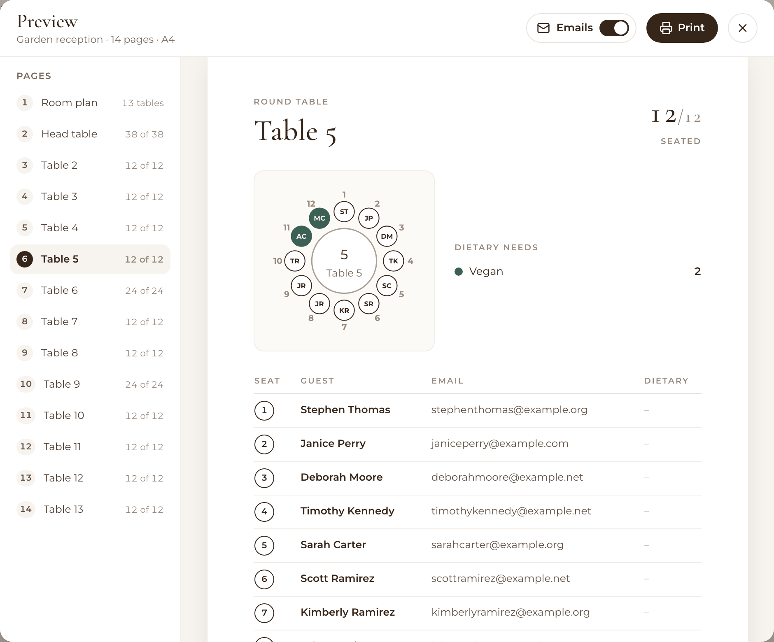Click guest name Sarah Carter
The image size is (774, 642).
click(333, 545)
